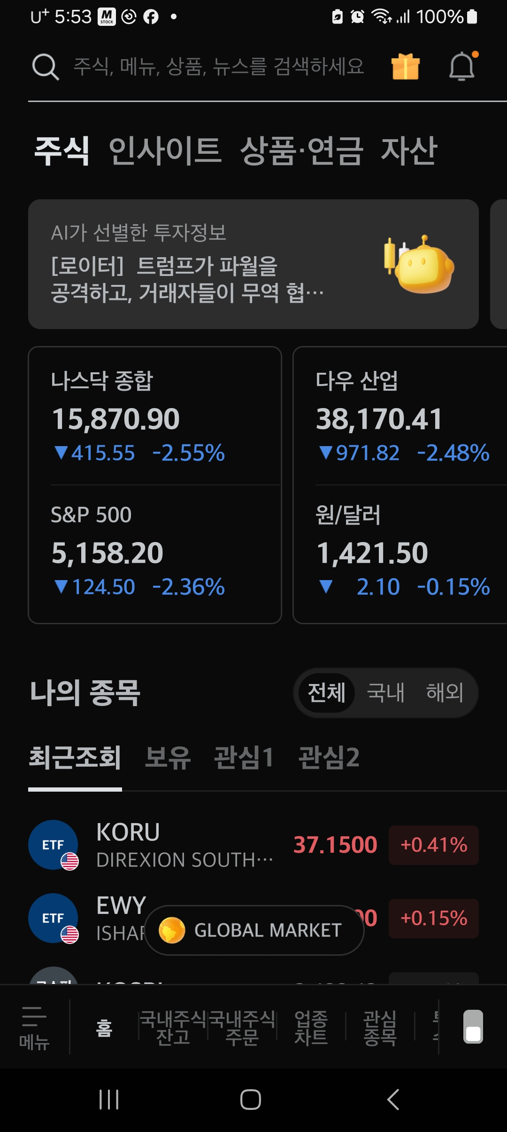
Task: Open the hamburger 메뉴 icon
Action: tap(34, 1027)
